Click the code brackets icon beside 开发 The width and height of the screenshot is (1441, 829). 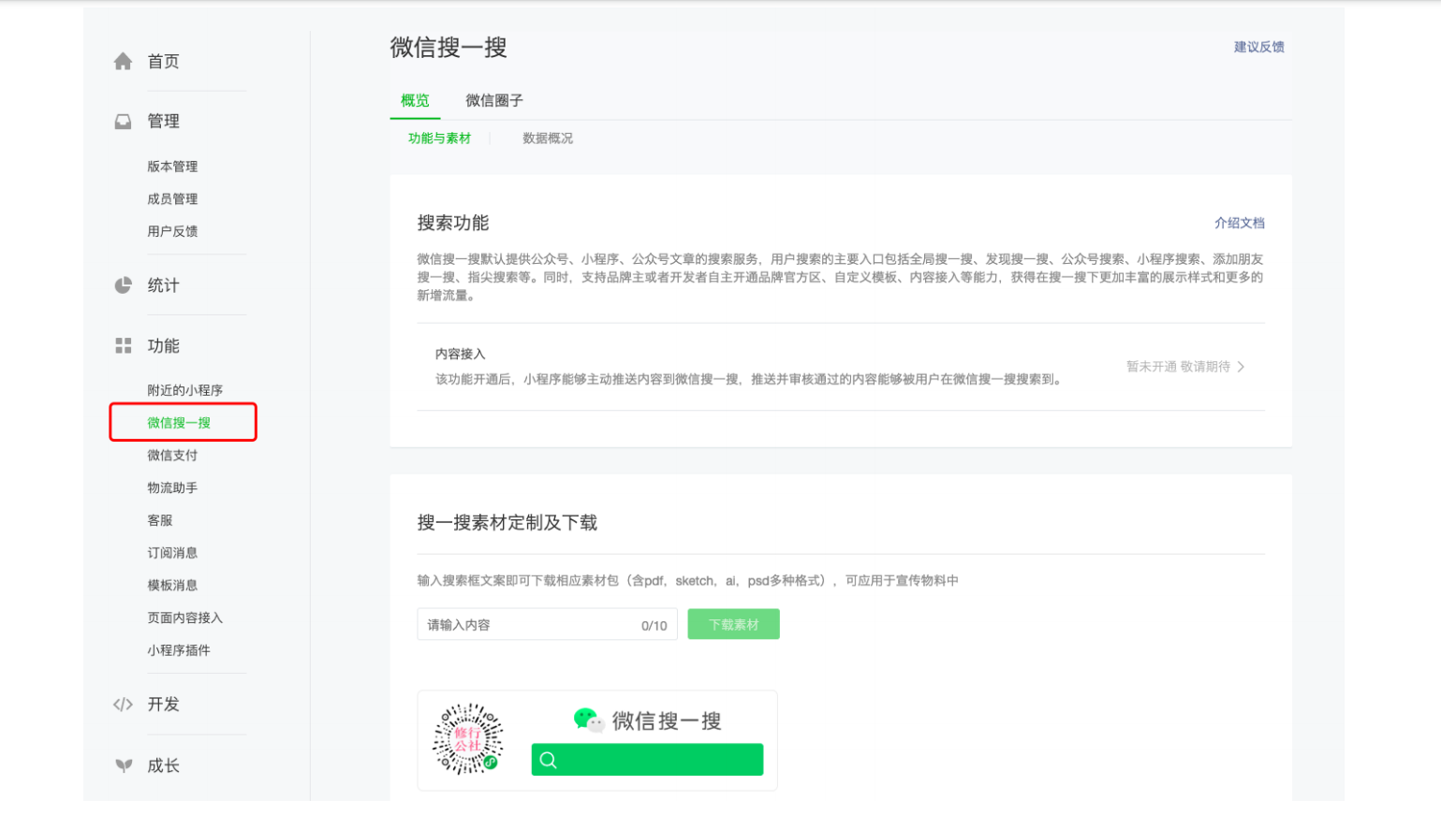click(123, 705)
